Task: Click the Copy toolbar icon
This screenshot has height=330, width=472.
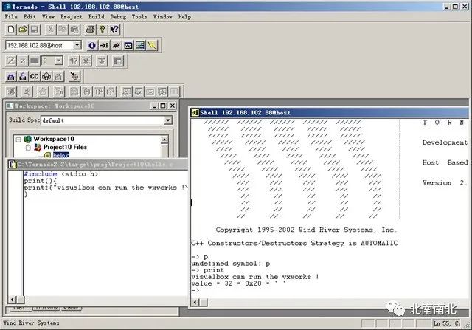Action: tap(62, 30)
